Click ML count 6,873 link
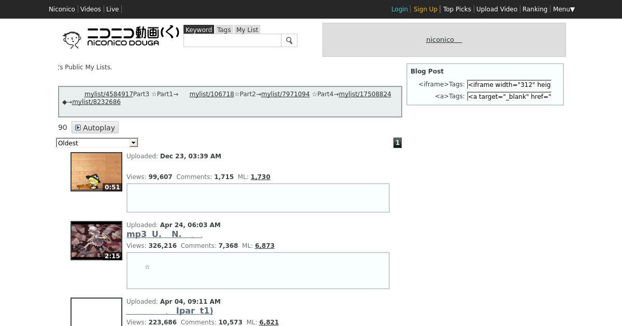This screenshot has height=326, width=622. click(x=264, y=246)
